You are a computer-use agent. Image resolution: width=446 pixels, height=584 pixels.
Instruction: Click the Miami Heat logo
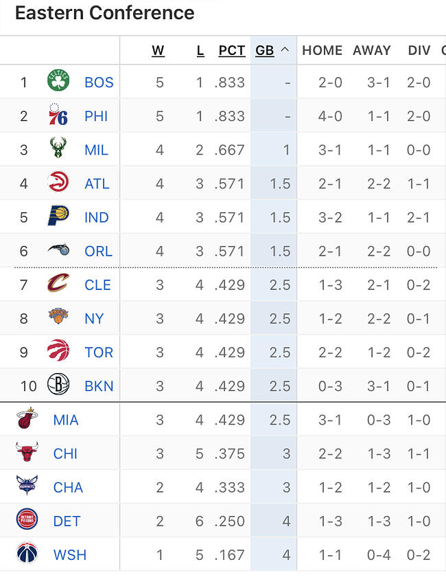(27, 419)
